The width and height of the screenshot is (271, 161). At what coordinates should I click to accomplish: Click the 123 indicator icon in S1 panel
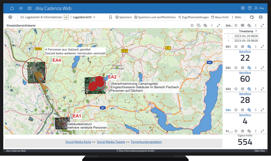coord(242,131)
